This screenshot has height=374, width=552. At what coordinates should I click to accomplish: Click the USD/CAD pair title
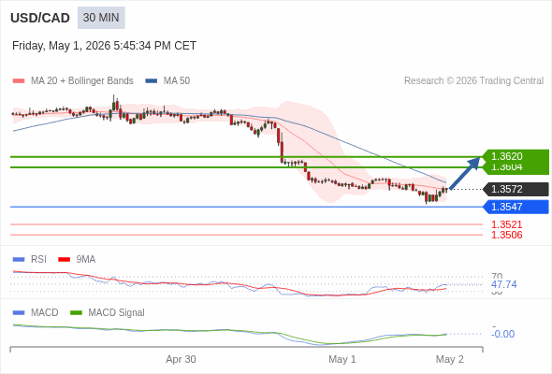40,18
